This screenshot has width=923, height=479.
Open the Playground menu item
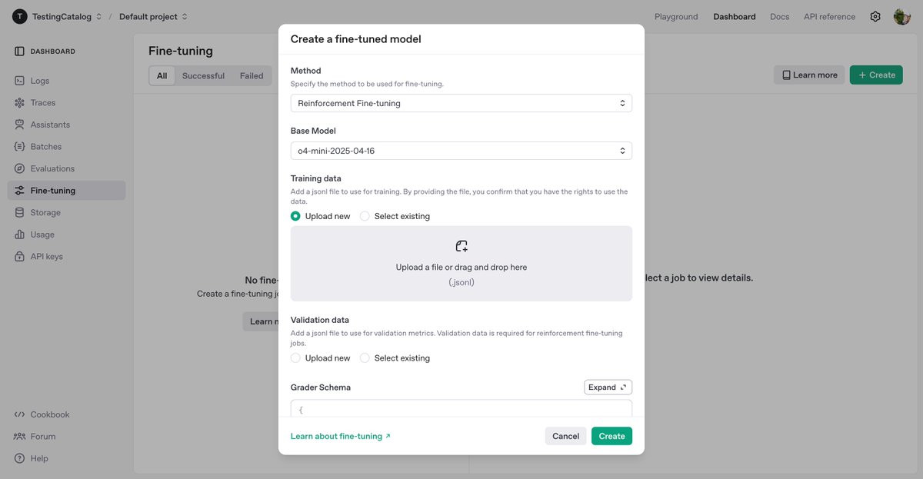pyautogui.click(x=676, y=16)
